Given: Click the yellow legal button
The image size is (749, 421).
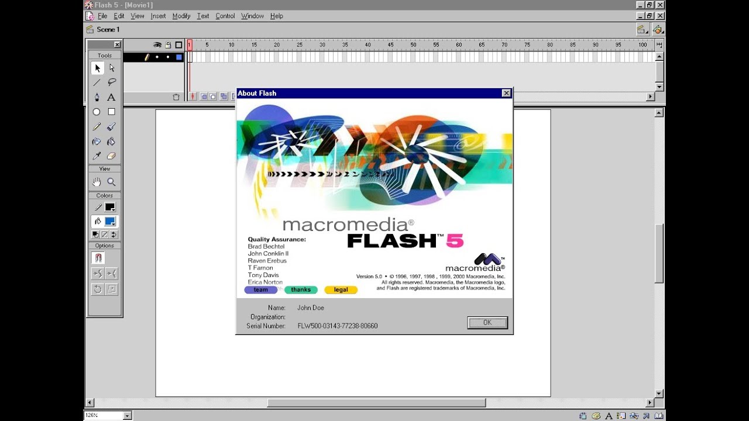Looking at the screenshot, I should coord(341,290).
